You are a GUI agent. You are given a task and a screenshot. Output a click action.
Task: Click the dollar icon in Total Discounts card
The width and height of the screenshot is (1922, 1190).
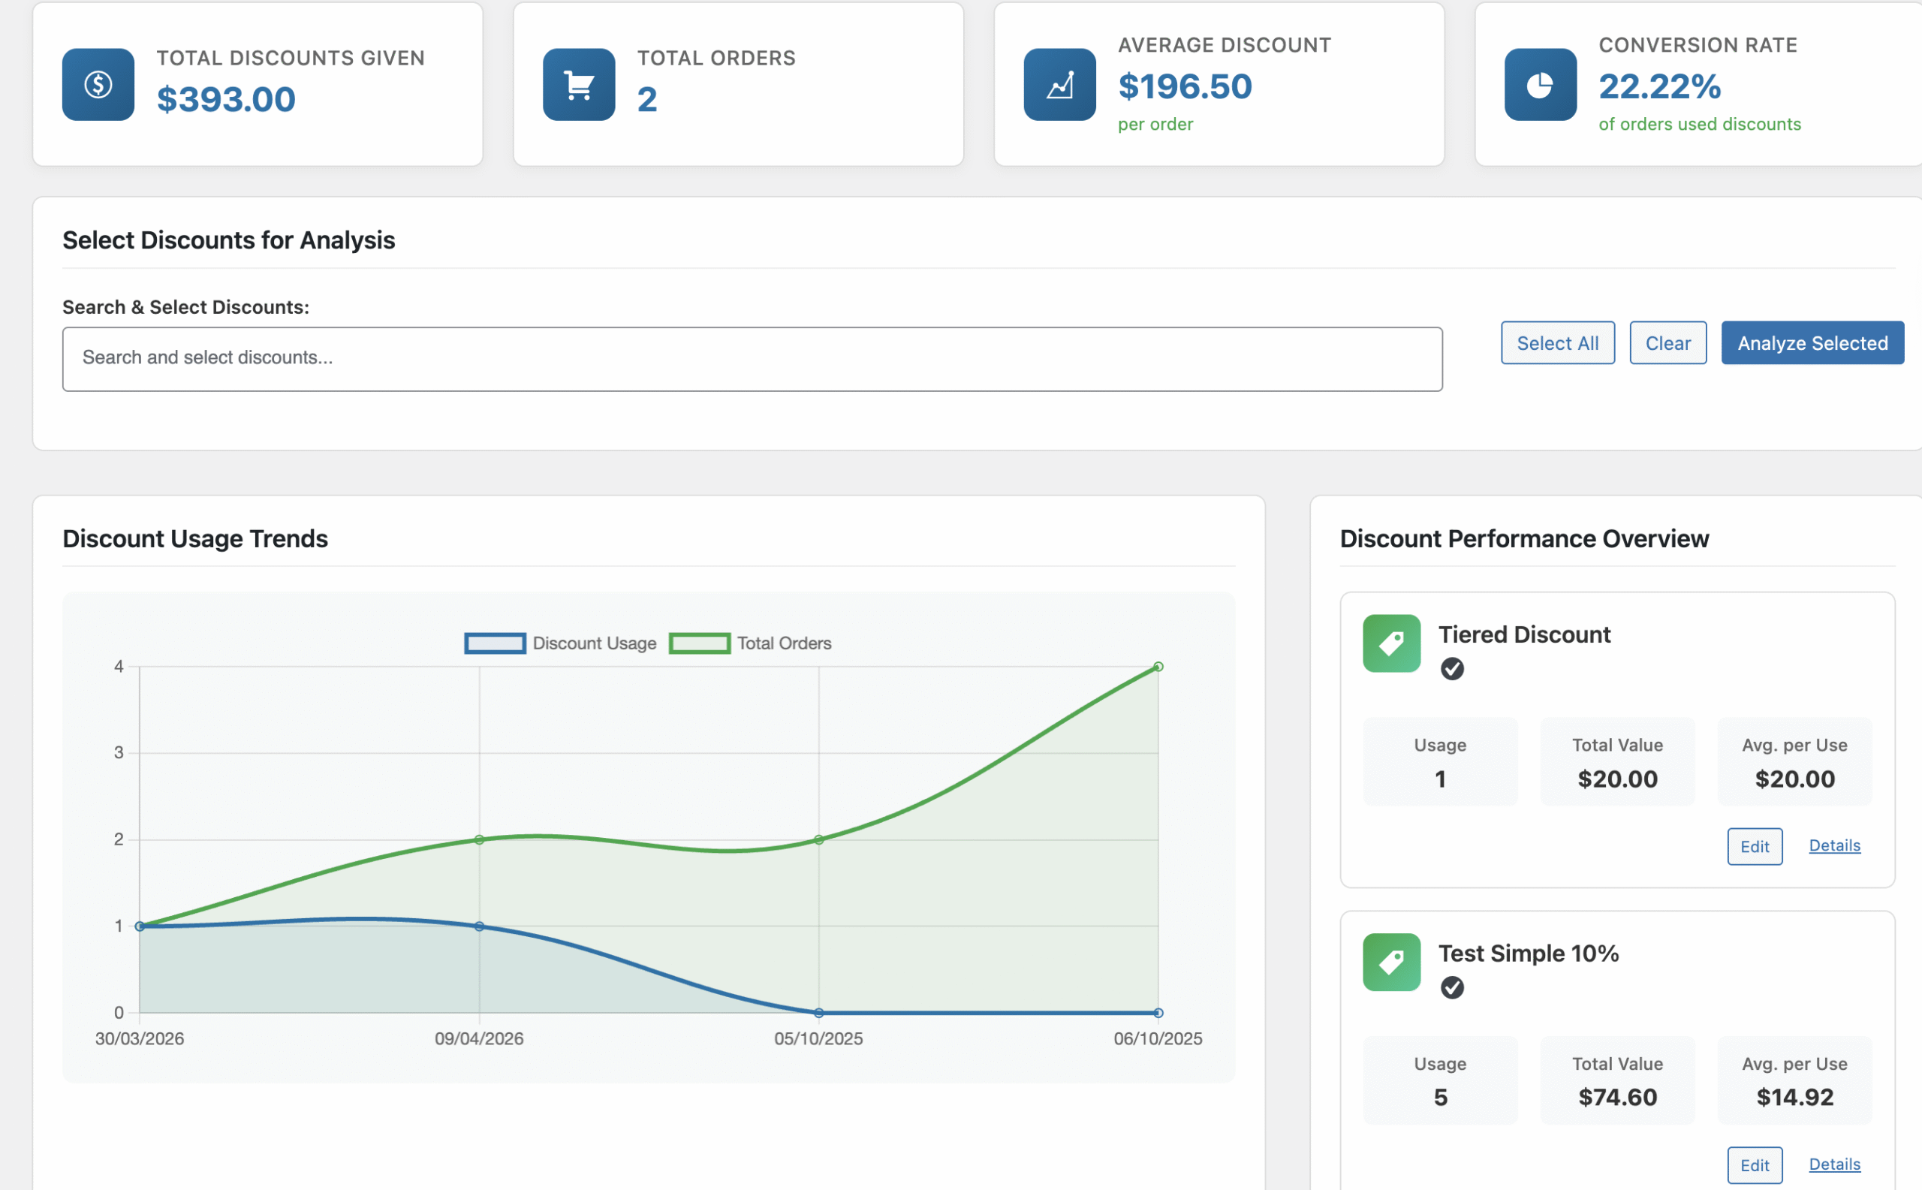click(x=98, y=84)
